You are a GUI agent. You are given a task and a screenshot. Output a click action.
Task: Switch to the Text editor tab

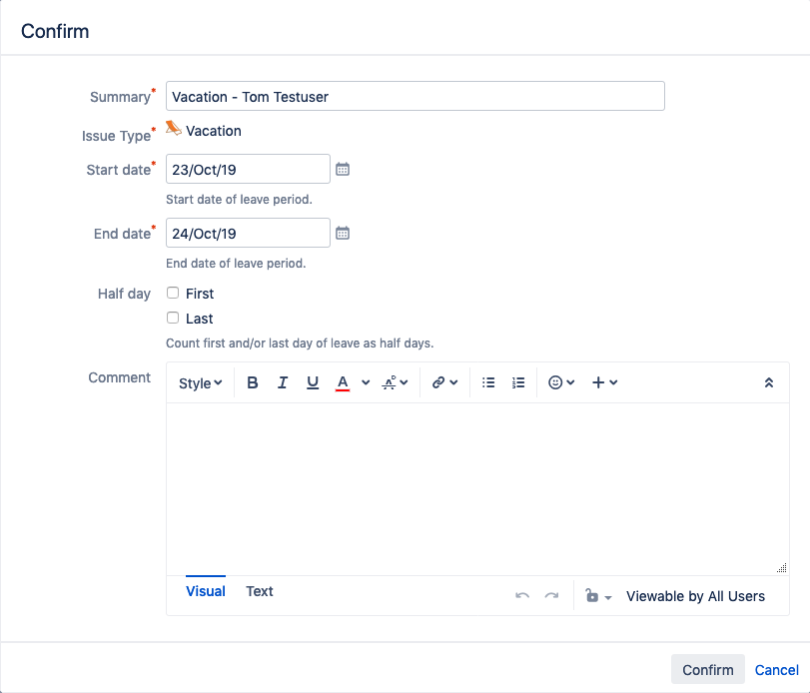coord(260,591)
